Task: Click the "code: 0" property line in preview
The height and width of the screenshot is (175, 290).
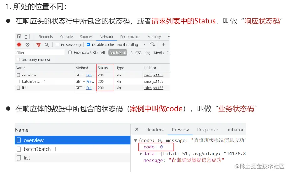Action: (153, 147)
